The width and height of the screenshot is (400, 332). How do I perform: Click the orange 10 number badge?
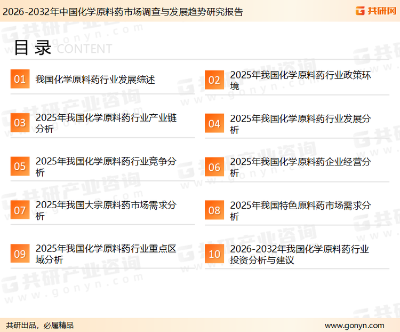[214, 254]
